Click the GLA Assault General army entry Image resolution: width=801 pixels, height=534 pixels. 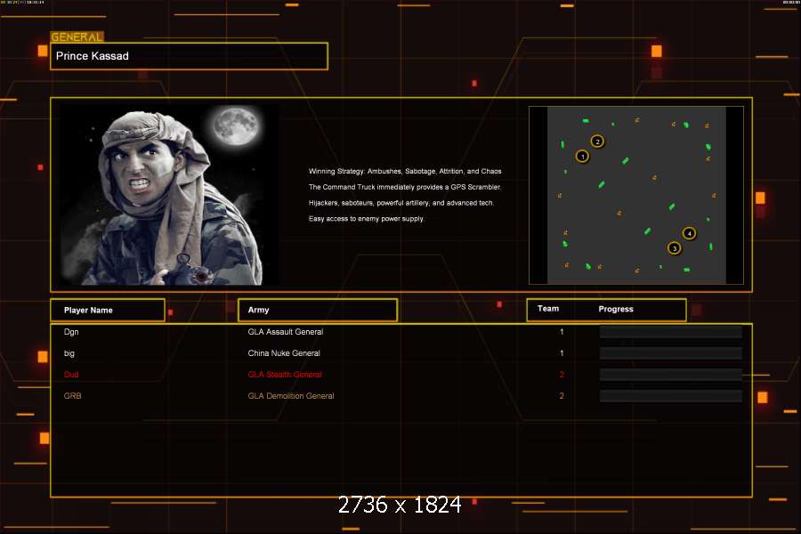285,332
